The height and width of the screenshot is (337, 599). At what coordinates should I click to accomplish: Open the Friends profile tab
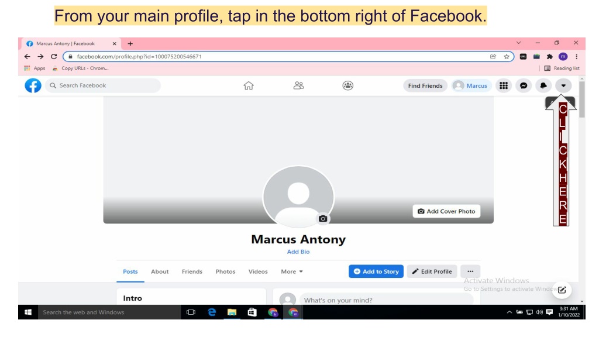click(192, 271)
